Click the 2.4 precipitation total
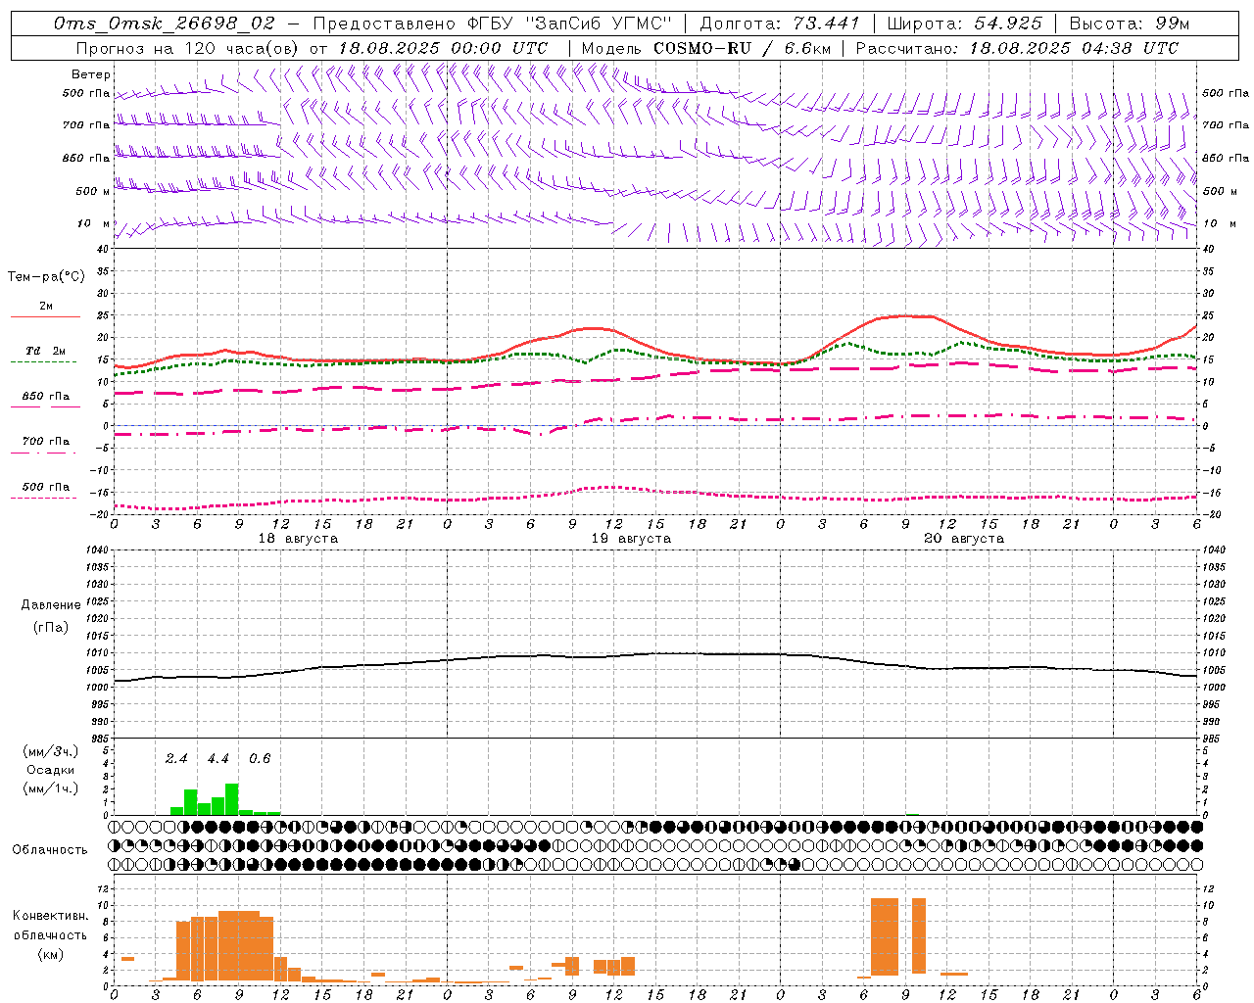Image resolution: width=1254 pixels, height=1003 pixels. coord(176,758)
